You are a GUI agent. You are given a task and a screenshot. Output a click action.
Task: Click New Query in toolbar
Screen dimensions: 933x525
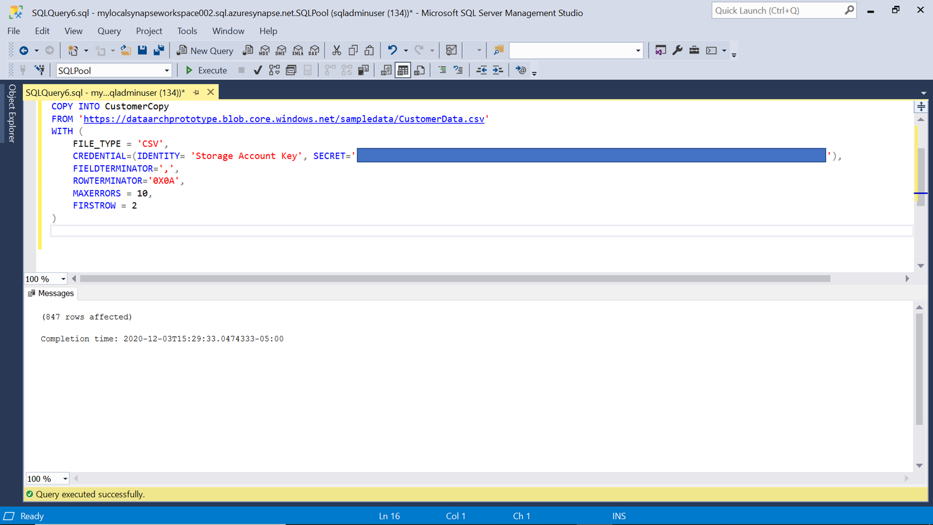(x=205, y=50)
